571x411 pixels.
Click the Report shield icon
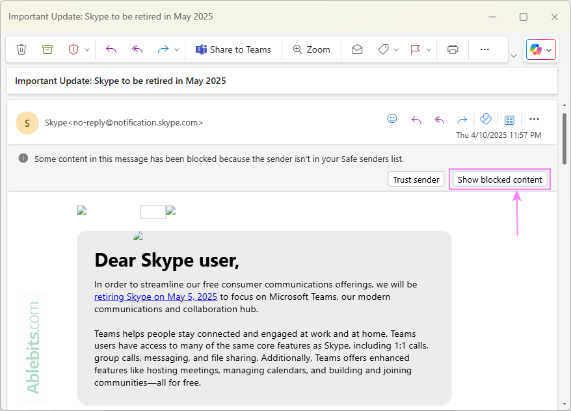tap(73, 49)
